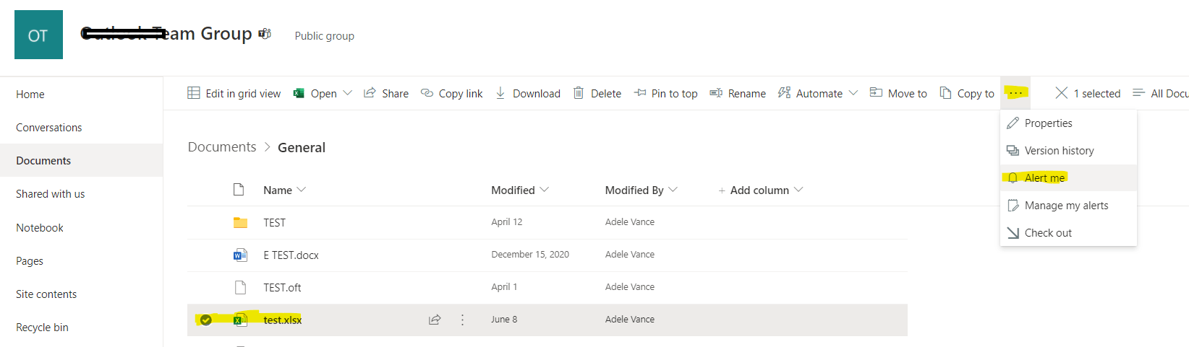Open the Modified By column header dropdown
The image size is (1189, 347).
pos(673,190)
